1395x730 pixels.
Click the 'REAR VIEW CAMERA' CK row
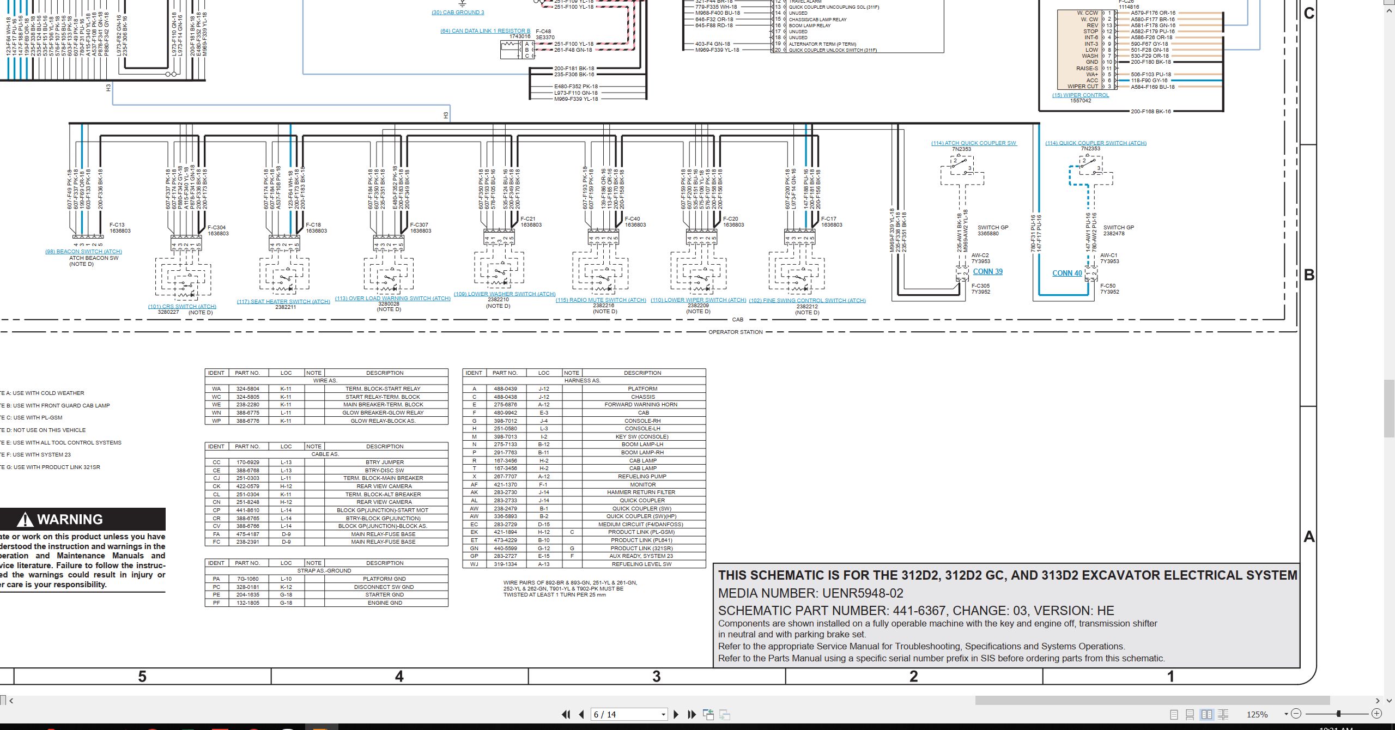click(x=326, y=486)
